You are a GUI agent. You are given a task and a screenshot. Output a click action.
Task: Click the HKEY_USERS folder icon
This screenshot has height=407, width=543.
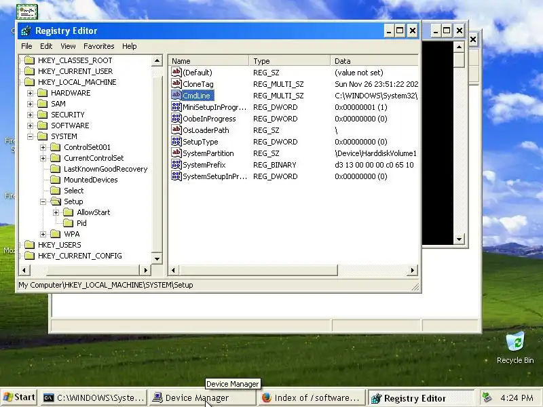(x=30, y=245)
